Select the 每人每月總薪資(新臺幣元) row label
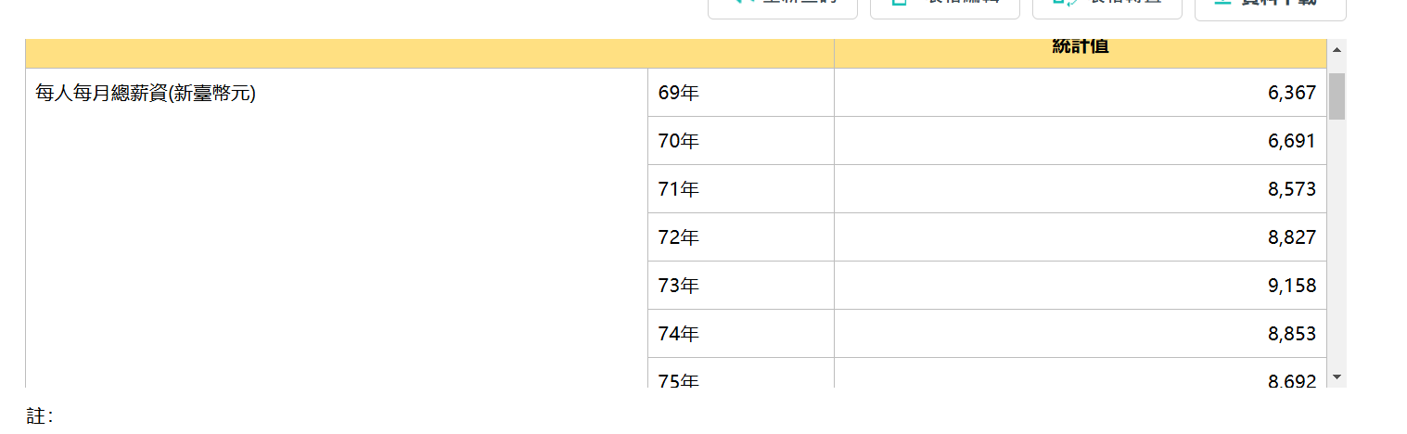Viewport: 1407px width, 434px height. tap(146, 94)
